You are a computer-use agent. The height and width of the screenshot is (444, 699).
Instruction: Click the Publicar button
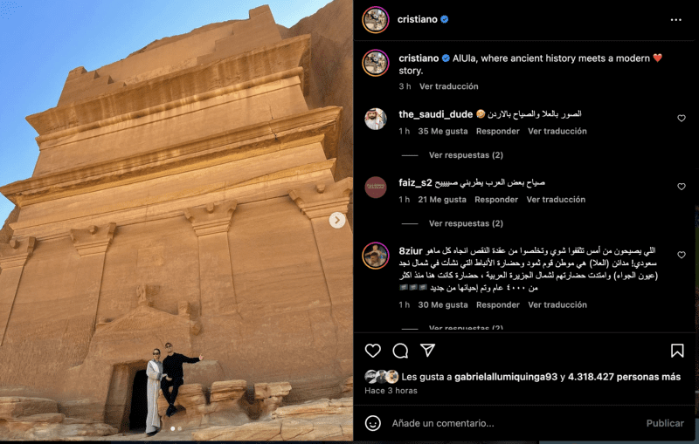[x=665, y=423]
